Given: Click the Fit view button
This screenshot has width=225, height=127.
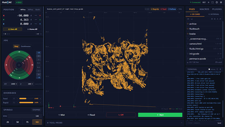Looking at the screenshot, I should (x=180, y=9).
